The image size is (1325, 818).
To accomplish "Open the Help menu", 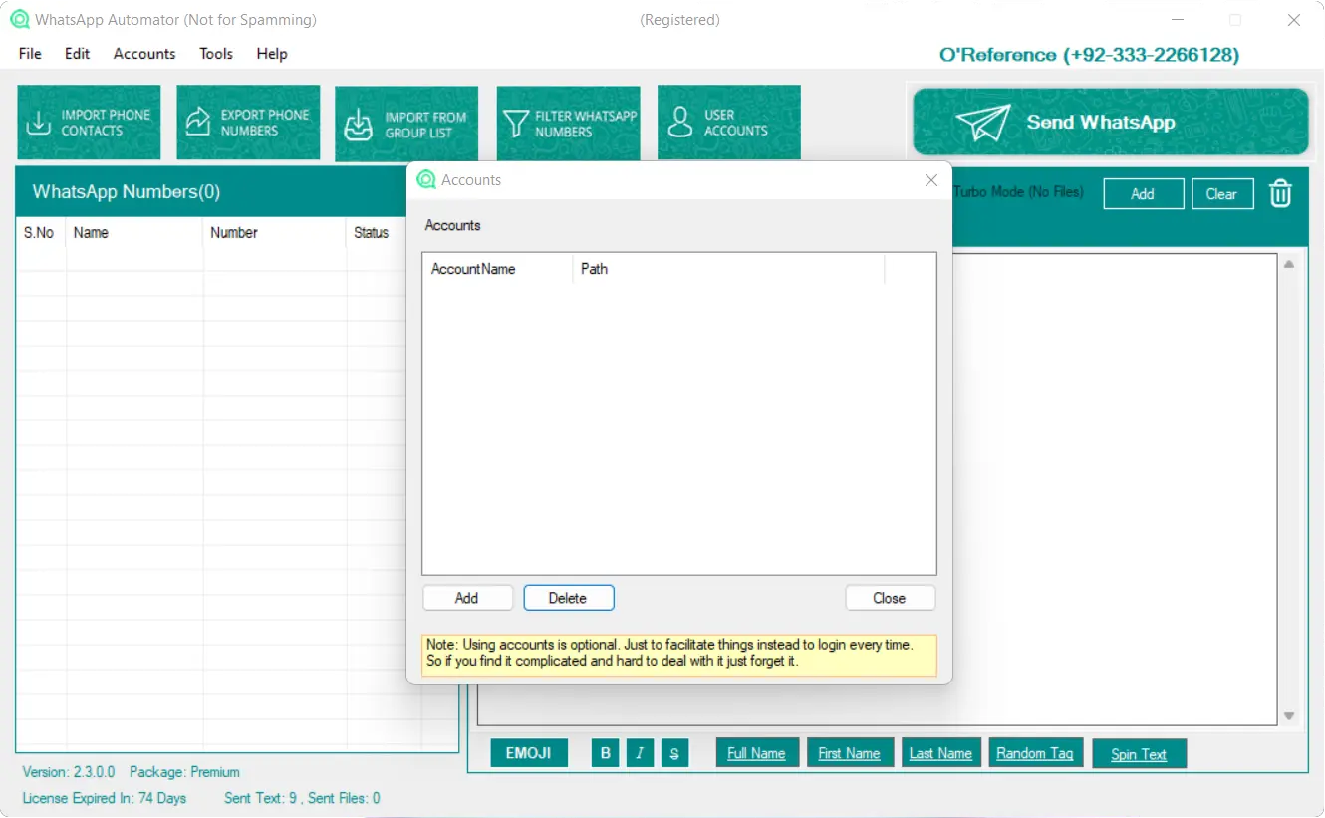I will [x=272, y=54].
